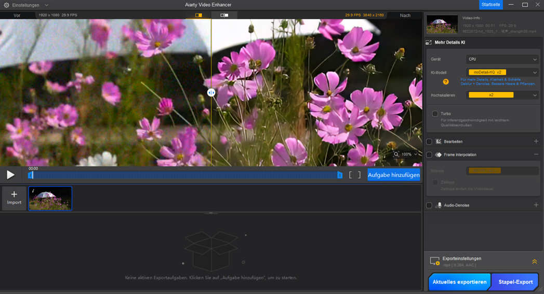
Task: Enable the Bearbeiten checkbox
Action: [x=429, y=141]
